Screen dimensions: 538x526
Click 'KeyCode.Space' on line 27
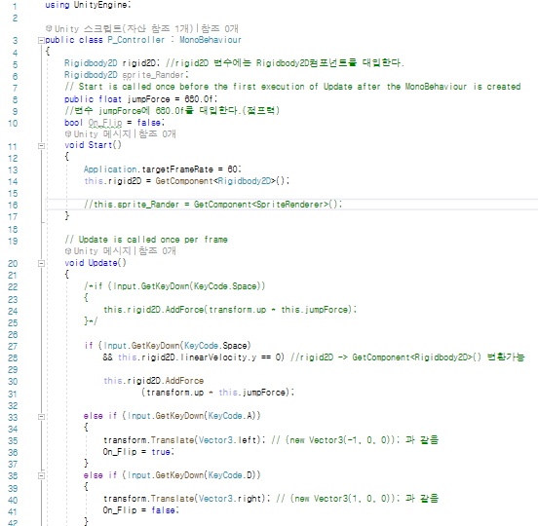(215, 346)
